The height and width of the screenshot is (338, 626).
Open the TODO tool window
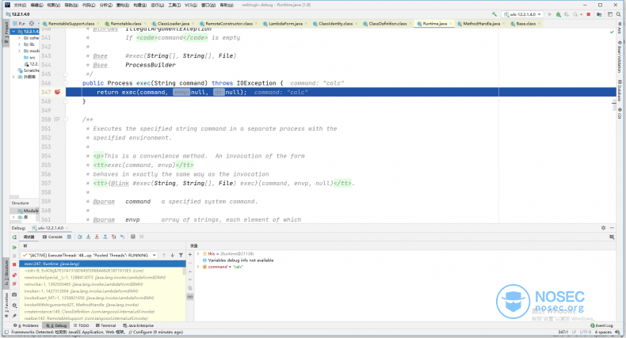[81, 325]
